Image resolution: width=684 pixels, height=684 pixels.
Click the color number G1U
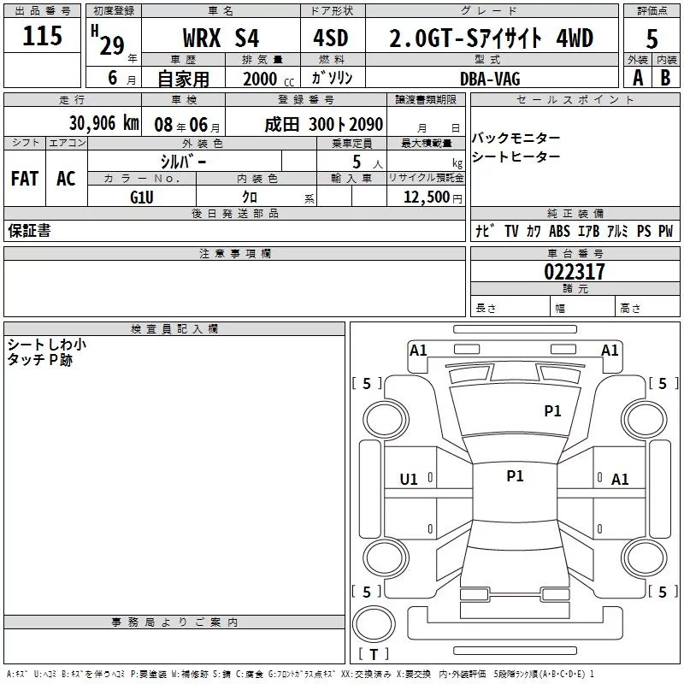(142, 198)
